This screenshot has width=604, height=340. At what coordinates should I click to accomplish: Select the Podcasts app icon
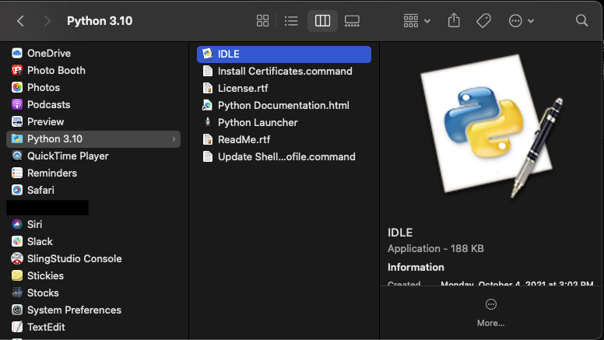17,105
